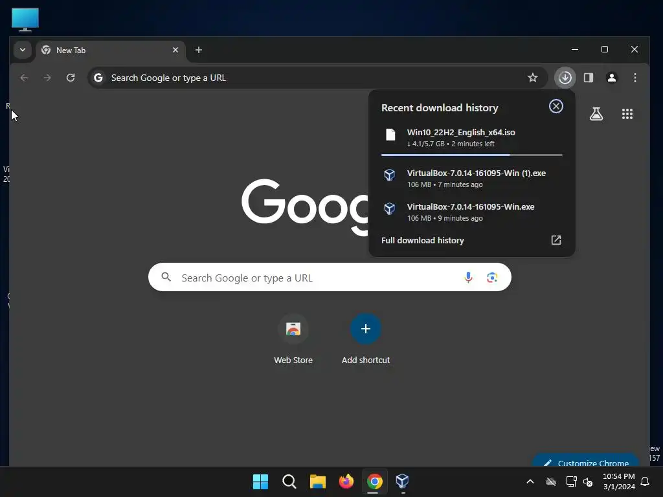Open the Chrome downloads toolbar icon
This screenshot has width=663, height=497.
click(x=565, y=78)
